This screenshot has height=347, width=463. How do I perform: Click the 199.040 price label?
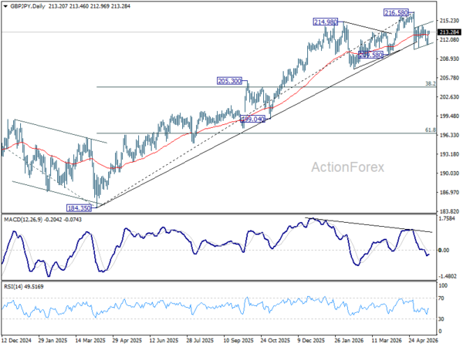click(252, 119)
